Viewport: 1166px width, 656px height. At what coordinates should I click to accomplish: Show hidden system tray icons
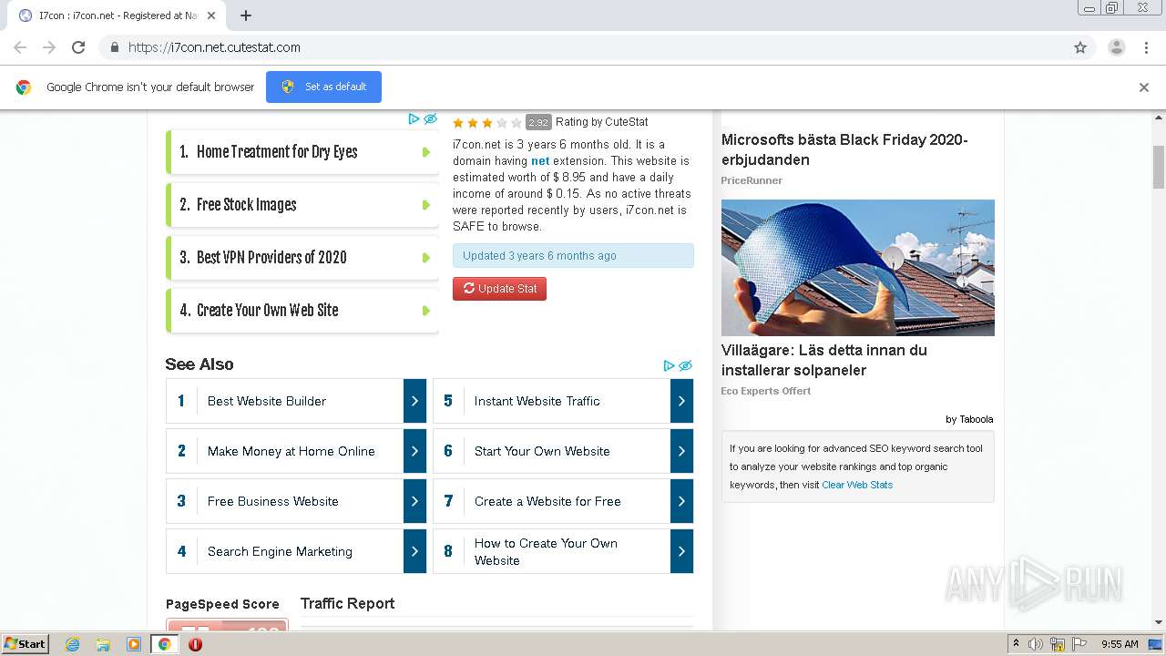(x=1016, y=643)
